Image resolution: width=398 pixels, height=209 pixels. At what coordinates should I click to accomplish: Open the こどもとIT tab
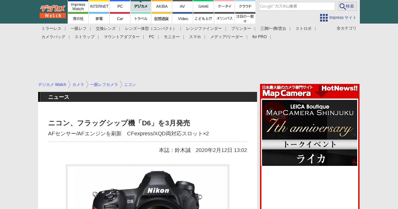[x=203, y=18]
